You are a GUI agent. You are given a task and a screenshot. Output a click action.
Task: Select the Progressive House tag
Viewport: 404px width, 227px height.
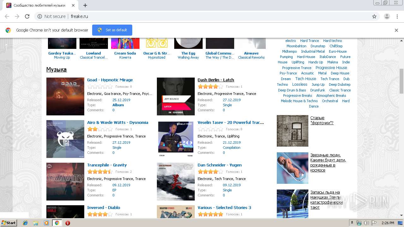[331, 68]
